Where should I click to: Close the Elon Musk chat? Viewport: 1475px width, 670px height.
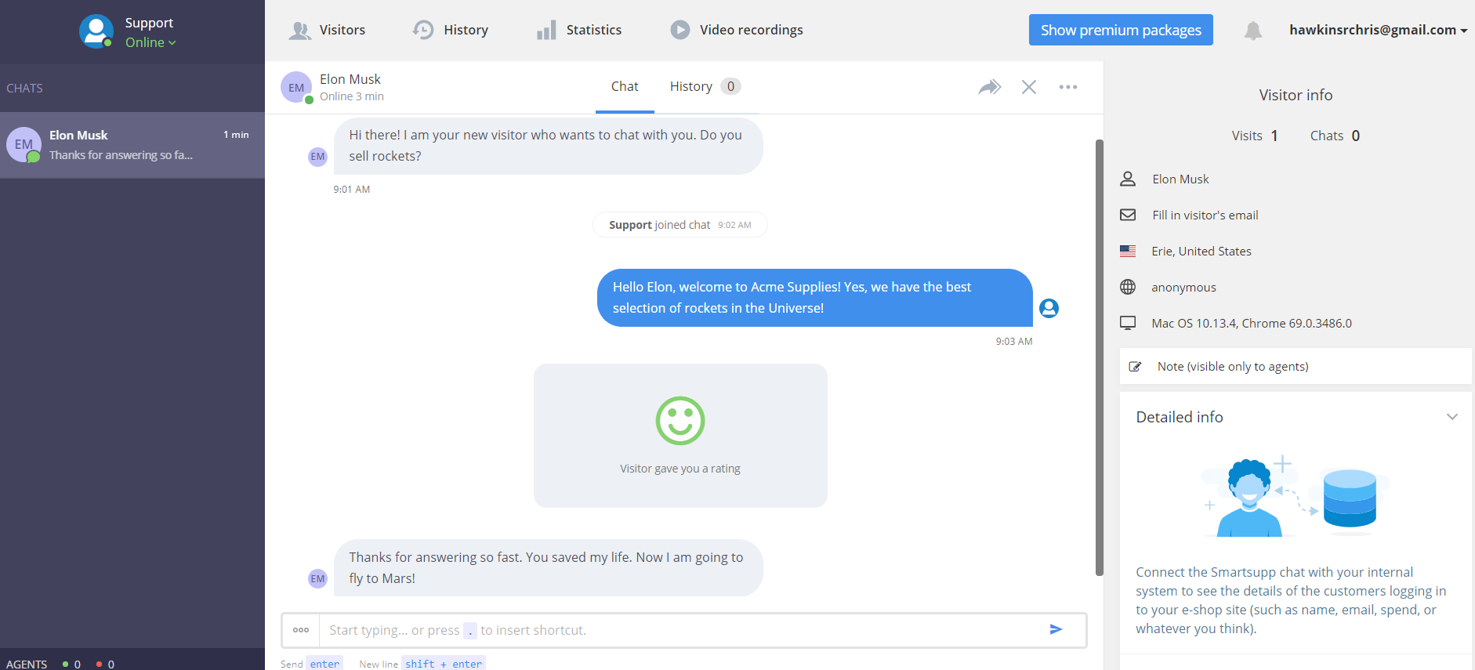(1028, 87)
